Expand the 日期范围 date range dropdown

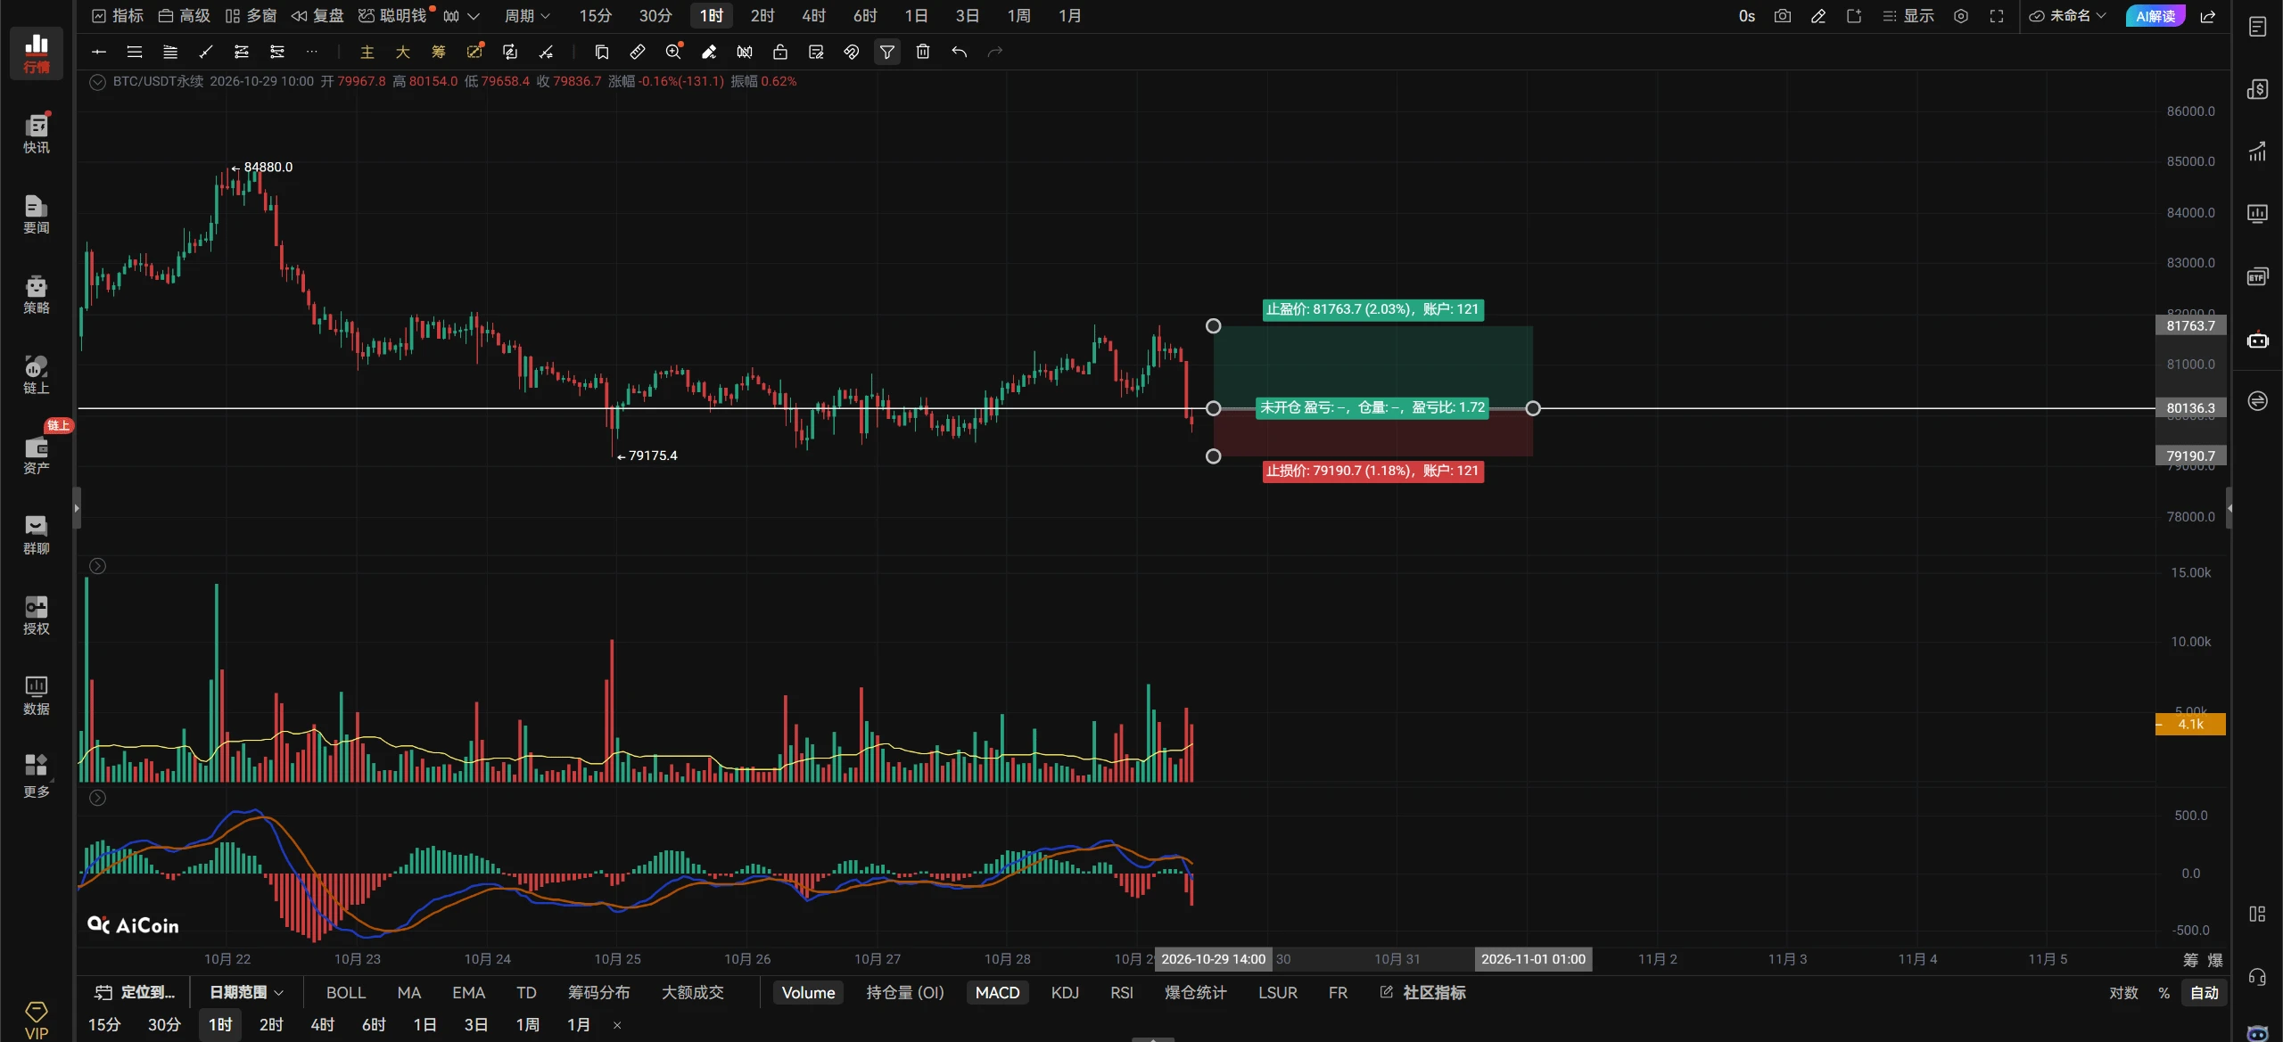click(246, 993)
